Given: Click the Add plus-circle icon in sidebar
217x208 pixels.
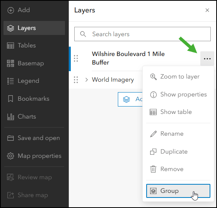Looking at the screenshot, I should click(x=10, y=10).
